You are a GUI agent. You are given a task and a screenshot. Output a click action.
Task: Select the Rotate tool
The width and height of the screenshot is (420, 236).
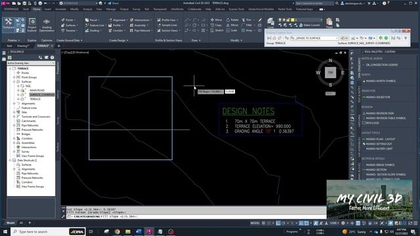coord(232,20)
